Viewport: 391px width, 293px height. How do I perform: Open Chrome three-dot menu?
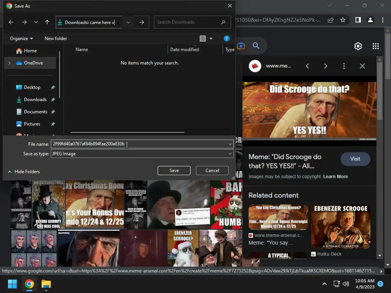[383, 20]
